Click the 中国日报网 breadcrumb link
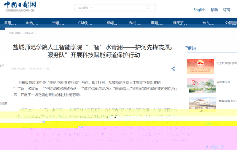The height and width of the screenshot is (150, 237). click(x=15, y=33)
